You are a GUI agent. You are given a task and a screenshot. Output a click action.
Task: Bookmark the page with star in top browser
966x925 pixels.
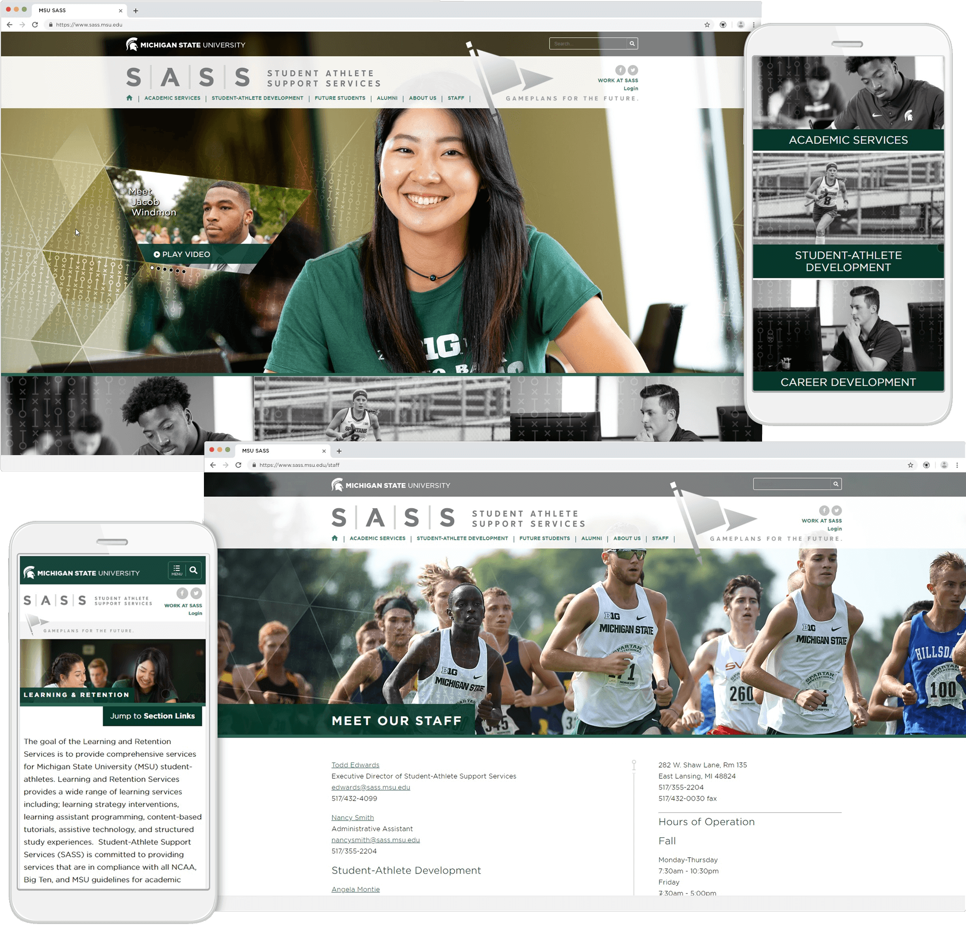pos(707,24)
